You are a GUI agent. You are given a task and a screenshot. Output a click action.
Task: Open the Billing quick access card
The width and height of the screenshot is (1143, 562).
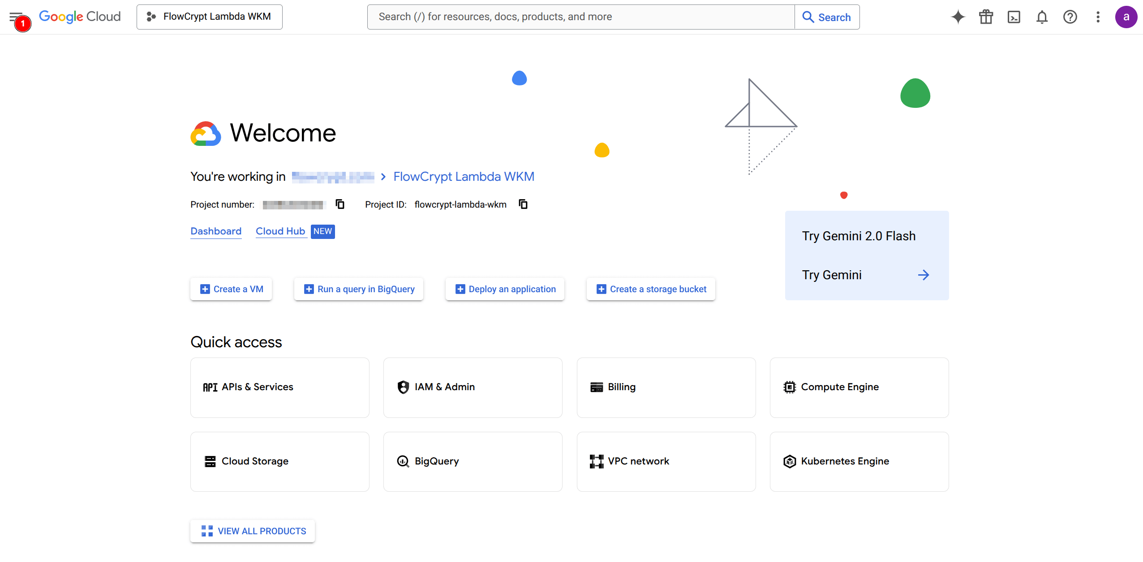[x=666, y=387]
